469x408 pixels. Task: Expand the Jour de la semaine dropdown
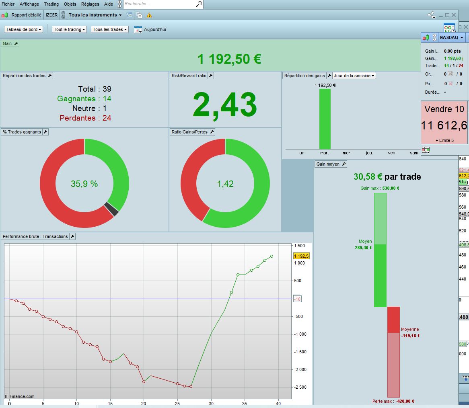tap(354, 76)
